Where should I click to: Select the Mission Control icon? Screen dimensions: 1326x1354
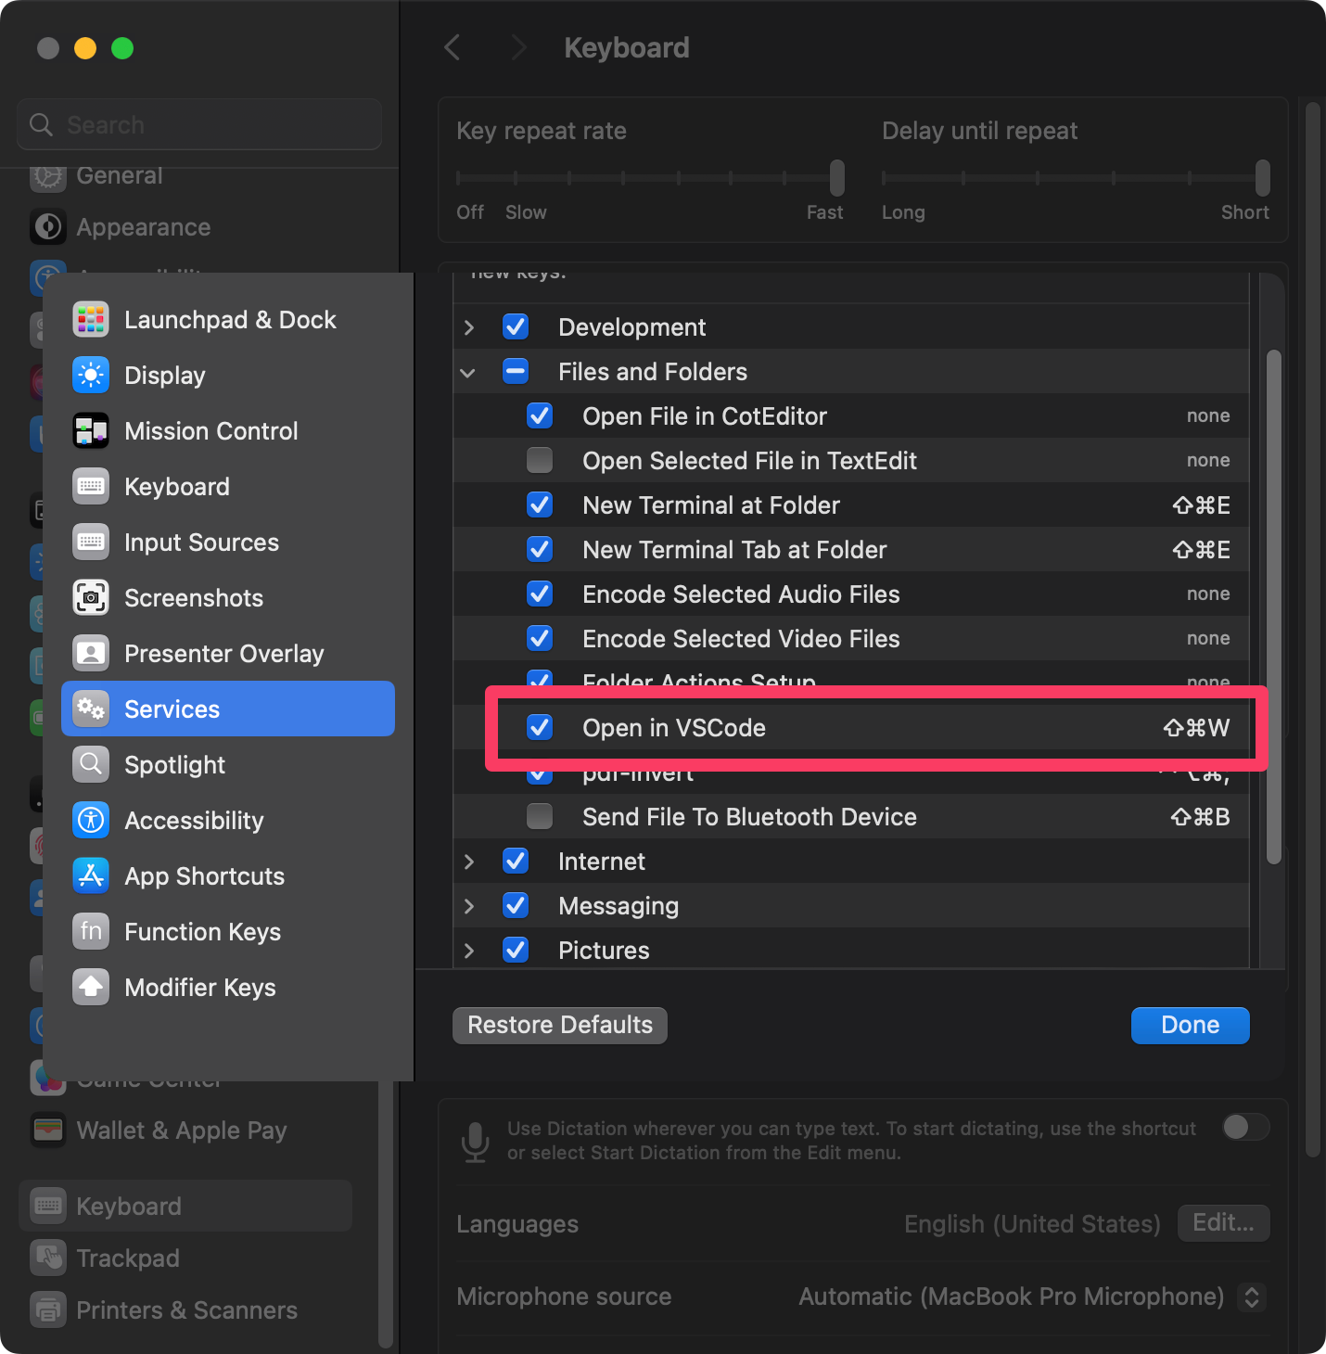coord(91,431)
